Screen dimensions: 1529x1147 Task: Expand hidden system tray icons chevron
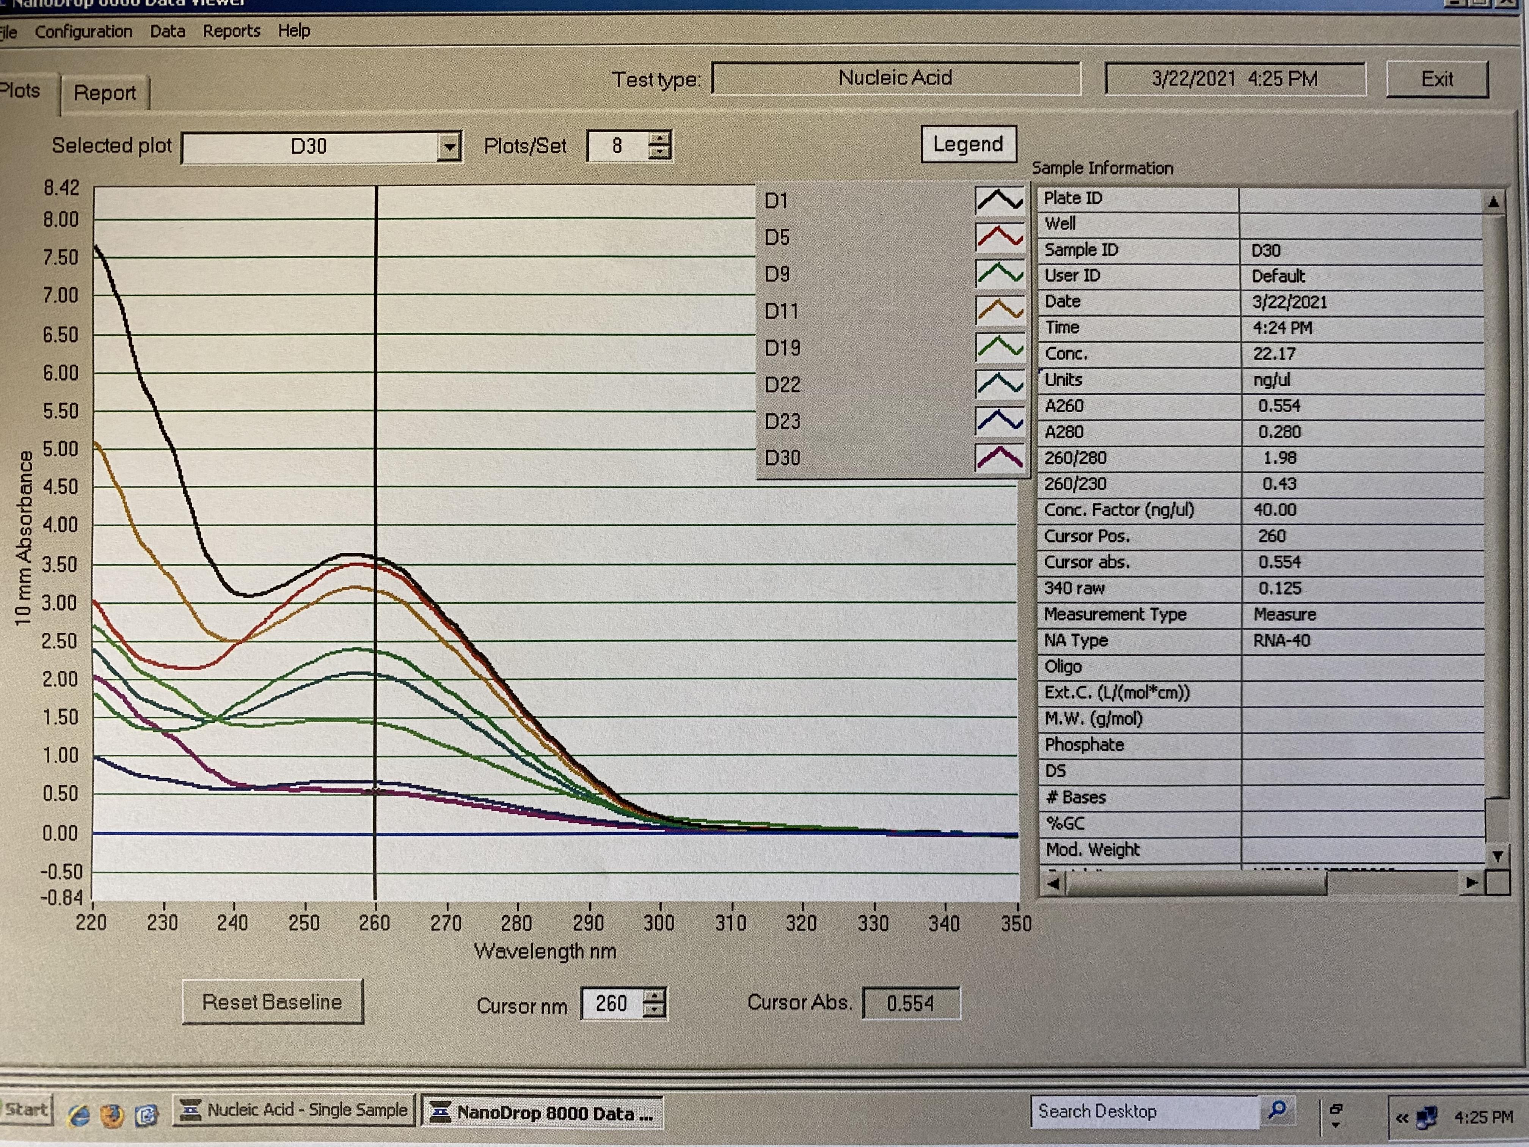pos(1401,1117)
